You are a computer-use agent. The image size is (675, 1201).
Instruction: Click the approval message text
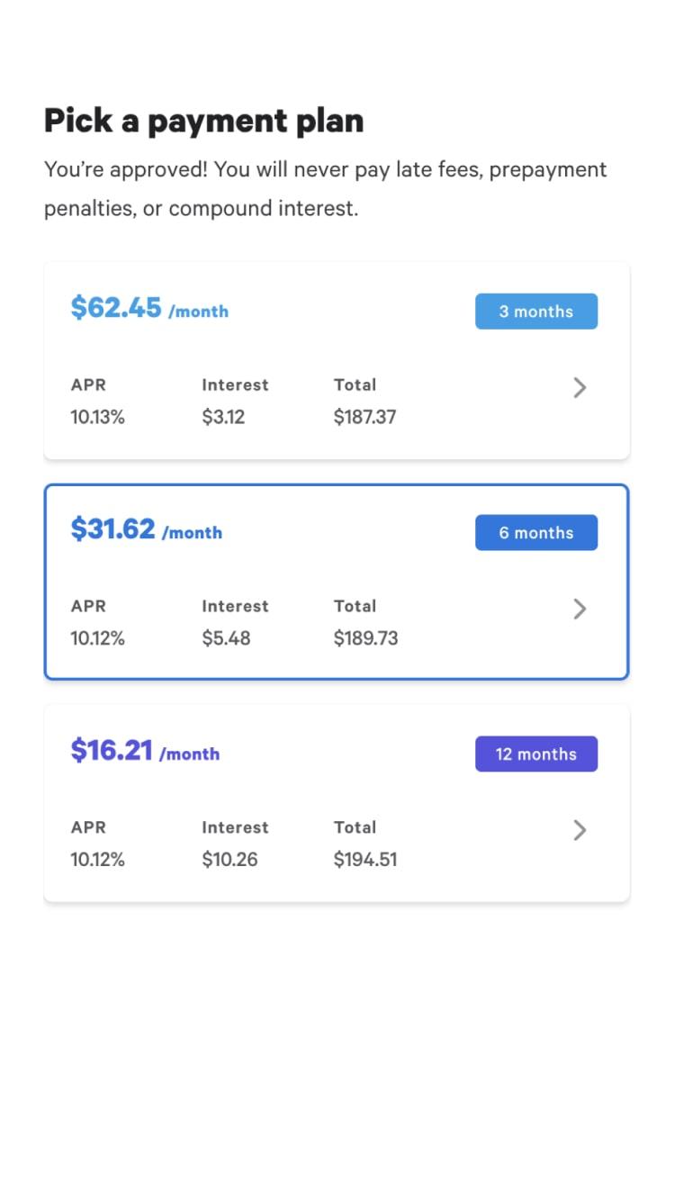326,188
